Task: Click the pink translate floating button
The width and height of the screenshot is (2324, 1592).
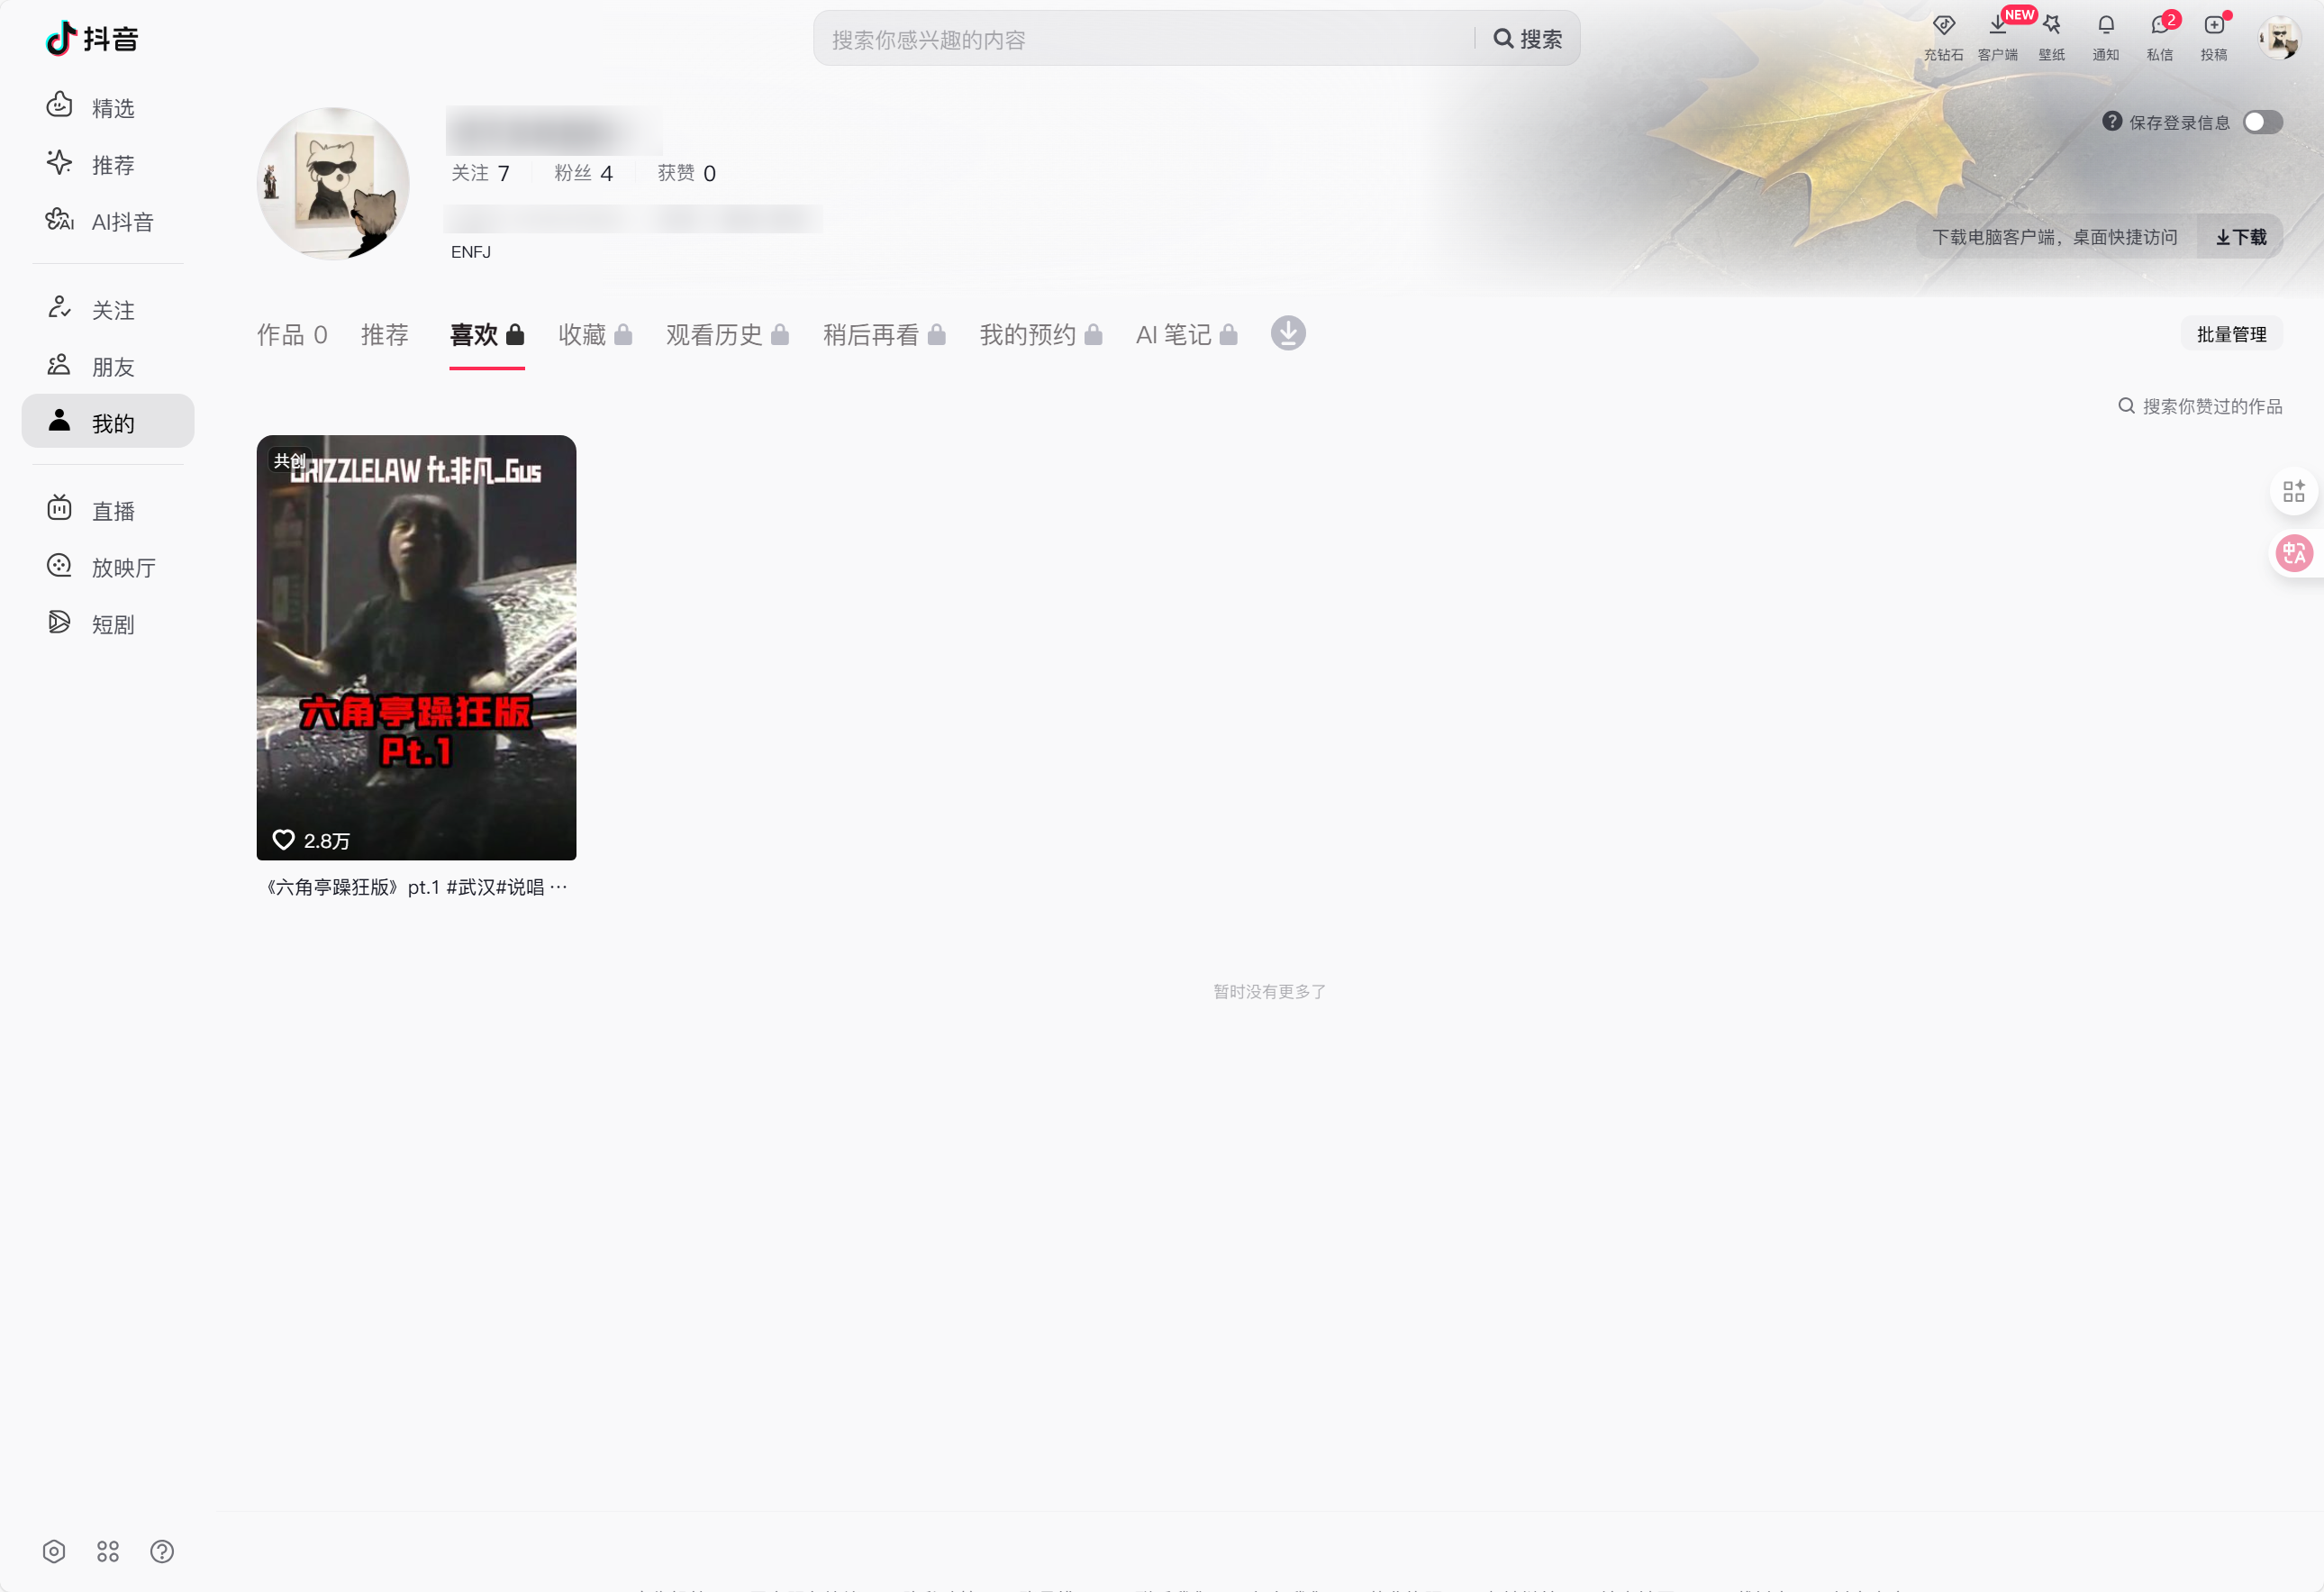Action: pyautogui.click(x=2293, y=552)
